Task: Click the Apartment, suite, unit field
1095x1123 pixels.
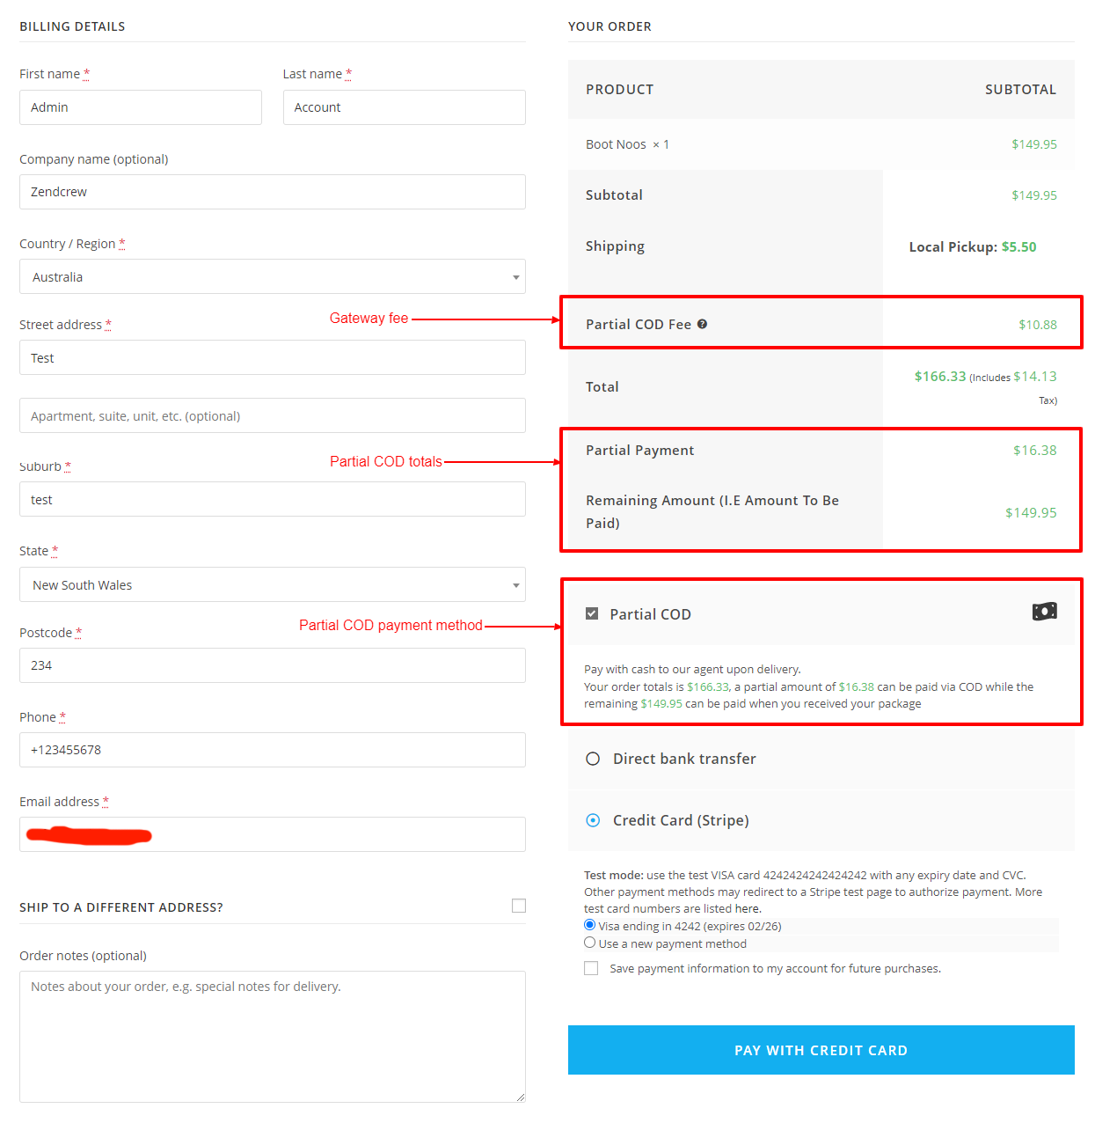Action: [273, 415]
